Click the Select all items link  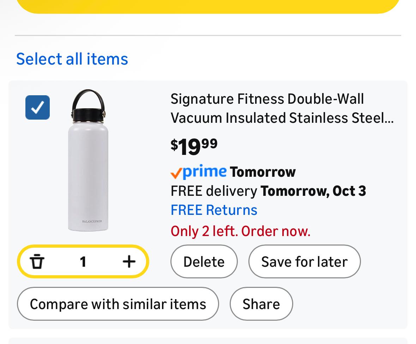click(72, 59)
